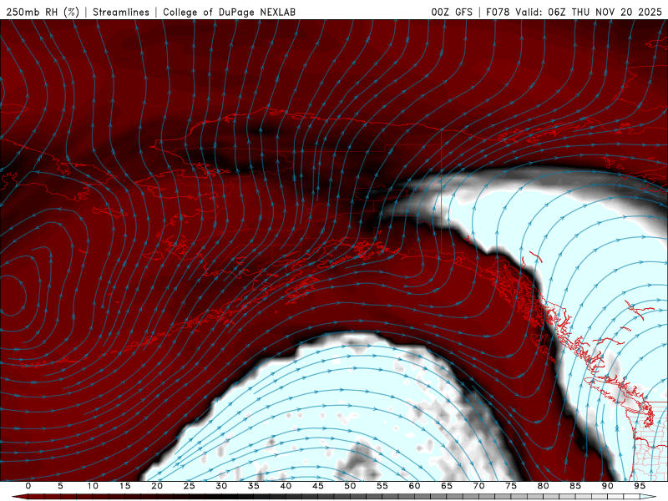Click the "00Z GFS" model run label
Viewport: 668px width, 501px height.
tap(452, 12)
